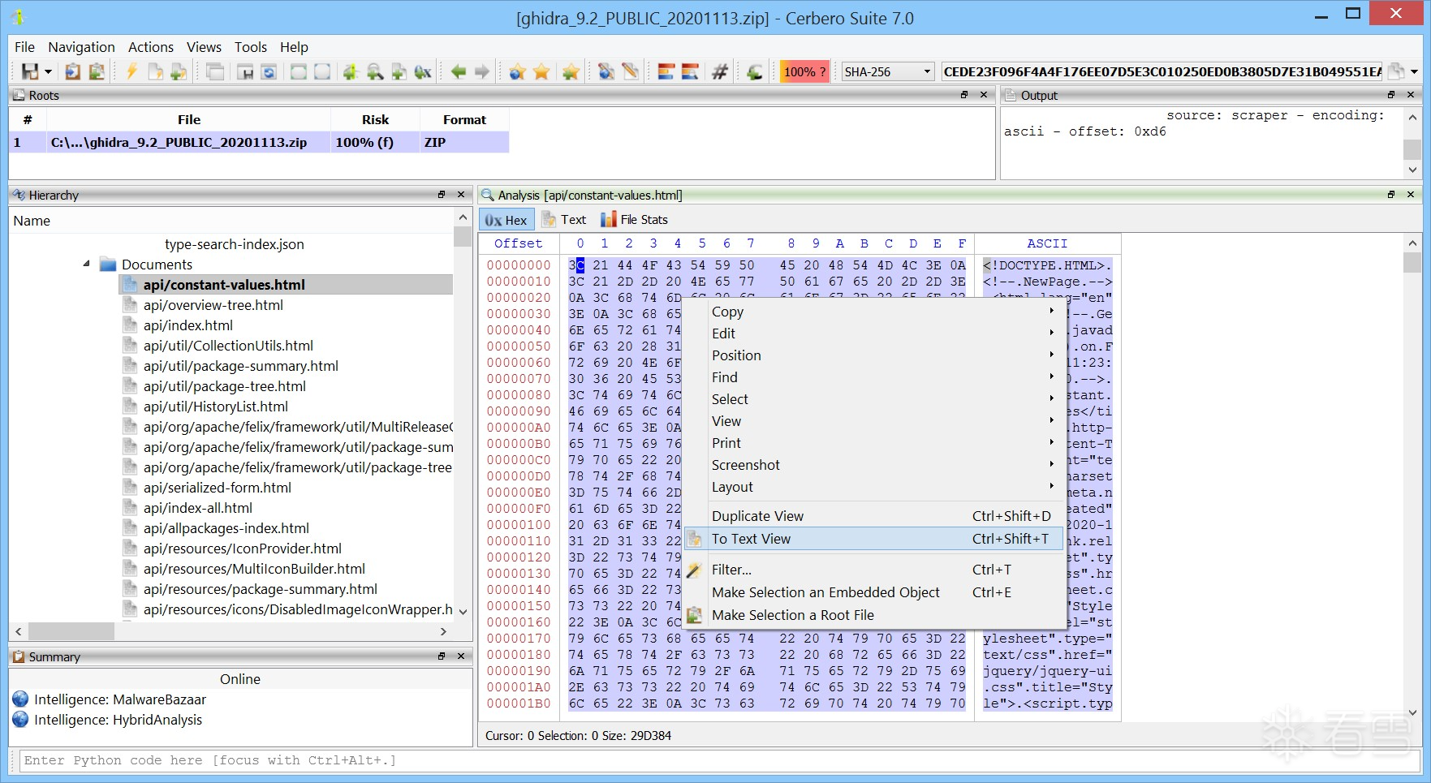Image resolution: width=1431 pixels, height=783 pixels.
Task: Click the hash symbol toolbar icon
Action: coord(719,72)
